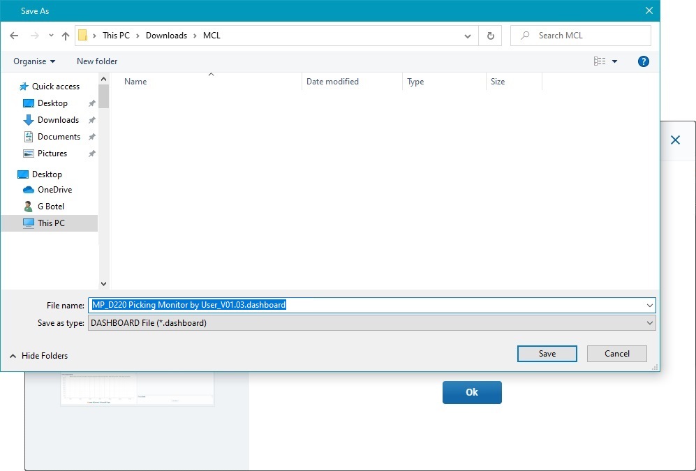Open Help with the question mark icon
The height and width of the screenshot is (471, 696).
pos(643,61)
